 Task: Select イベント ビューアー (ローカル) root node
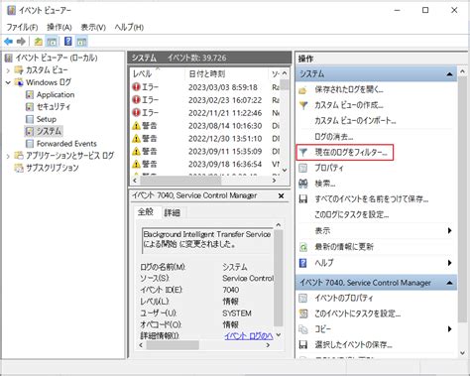click(57, 59)
